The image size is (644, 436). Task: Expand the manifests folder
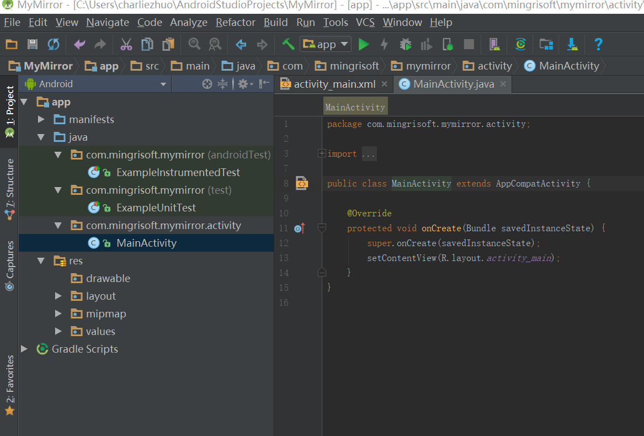click(x=41, y=119)
